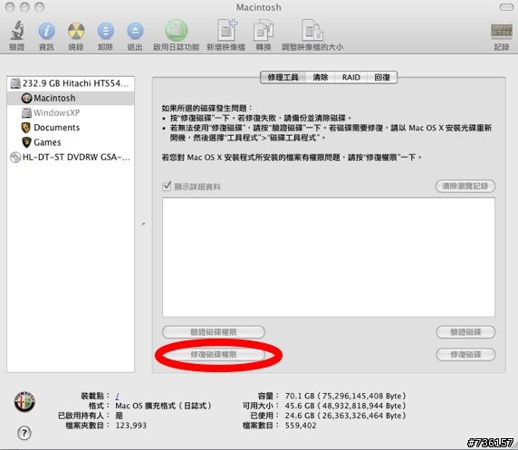The height and width of the screenshot is (450, 518).
Task: Select the WindowsXP volume
Action: tap(71, 112)
